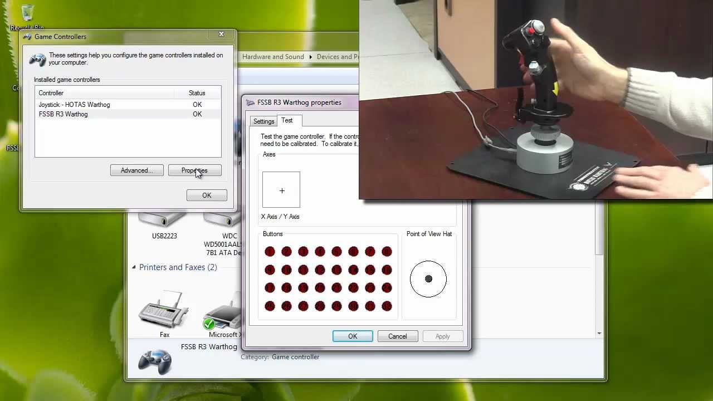The image size is (713, 401).
Task: Click button indicator 5 in Buttons group
Action: (x=336, y=252)
